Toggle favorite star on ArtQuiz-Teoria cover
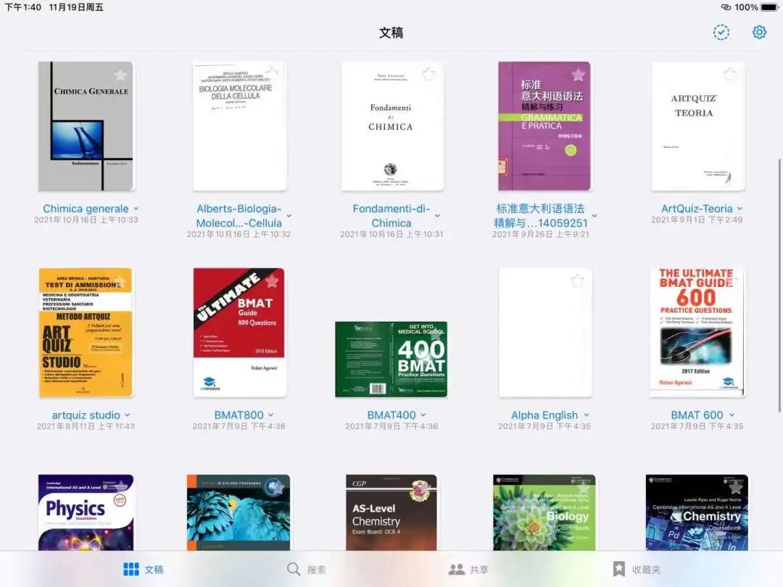The image size is (783, 587). 730,75
